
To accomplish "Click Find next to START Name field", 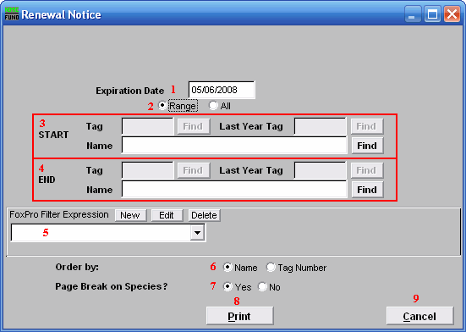I will pyautogui.click(x=367, y=146).
